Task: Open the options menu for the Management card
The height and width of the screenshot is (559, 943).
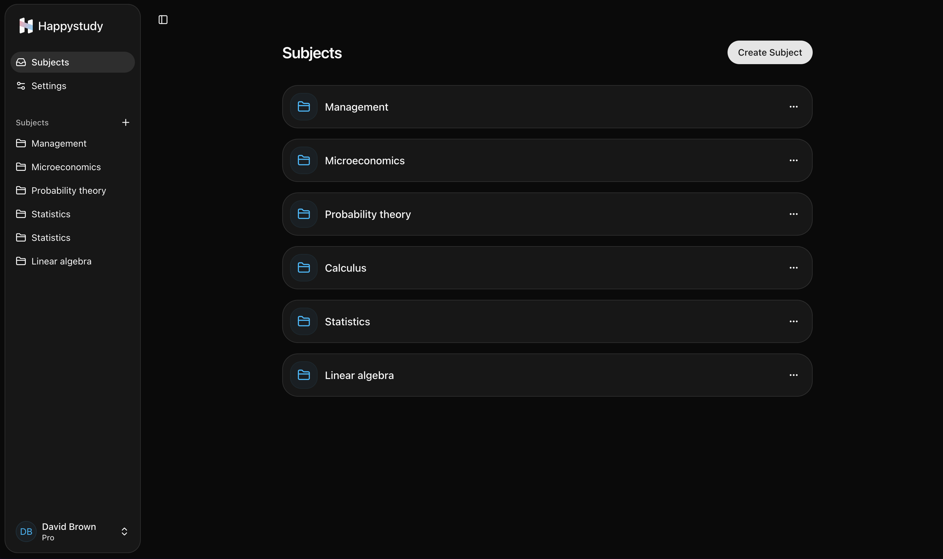Action: tap(794, 107)
